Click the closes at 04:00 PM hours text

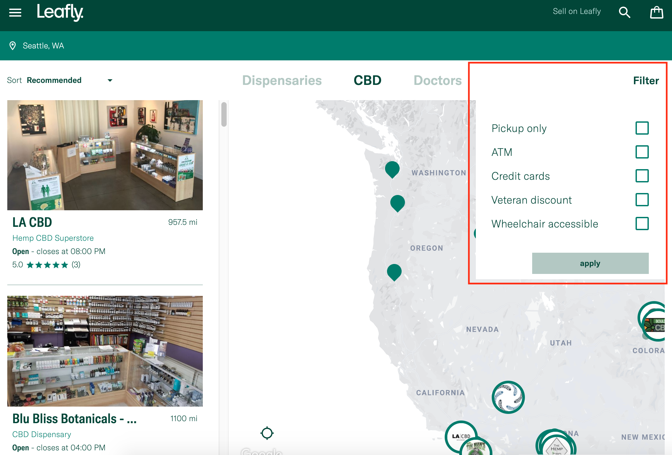coord(71,448)
